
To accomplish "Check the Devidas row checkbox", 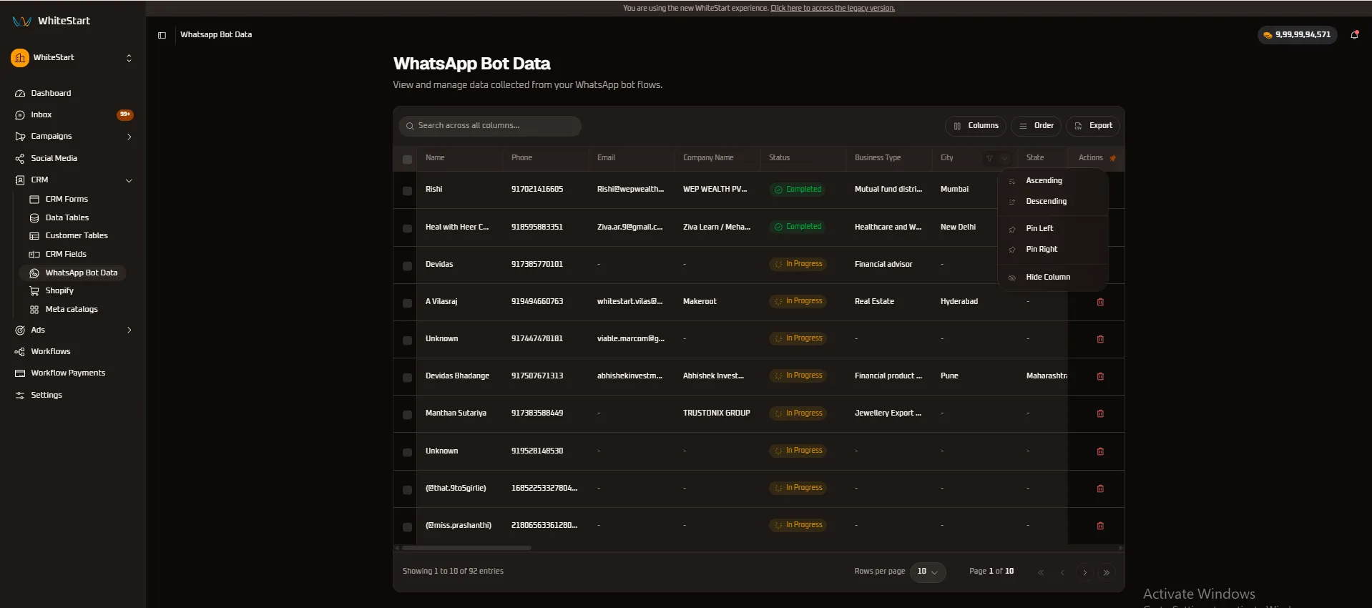I will (x=407, y=265).
